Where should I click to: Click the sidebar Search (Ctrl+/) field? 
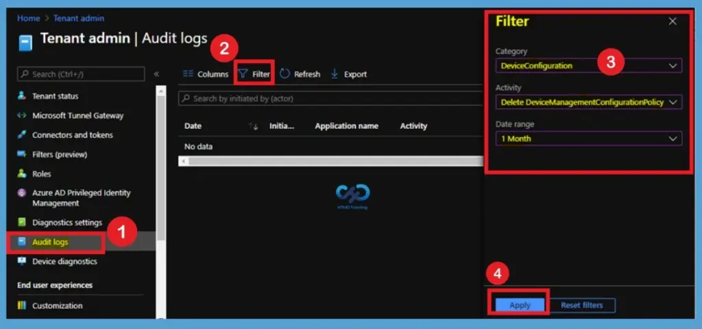pos(81,74)
